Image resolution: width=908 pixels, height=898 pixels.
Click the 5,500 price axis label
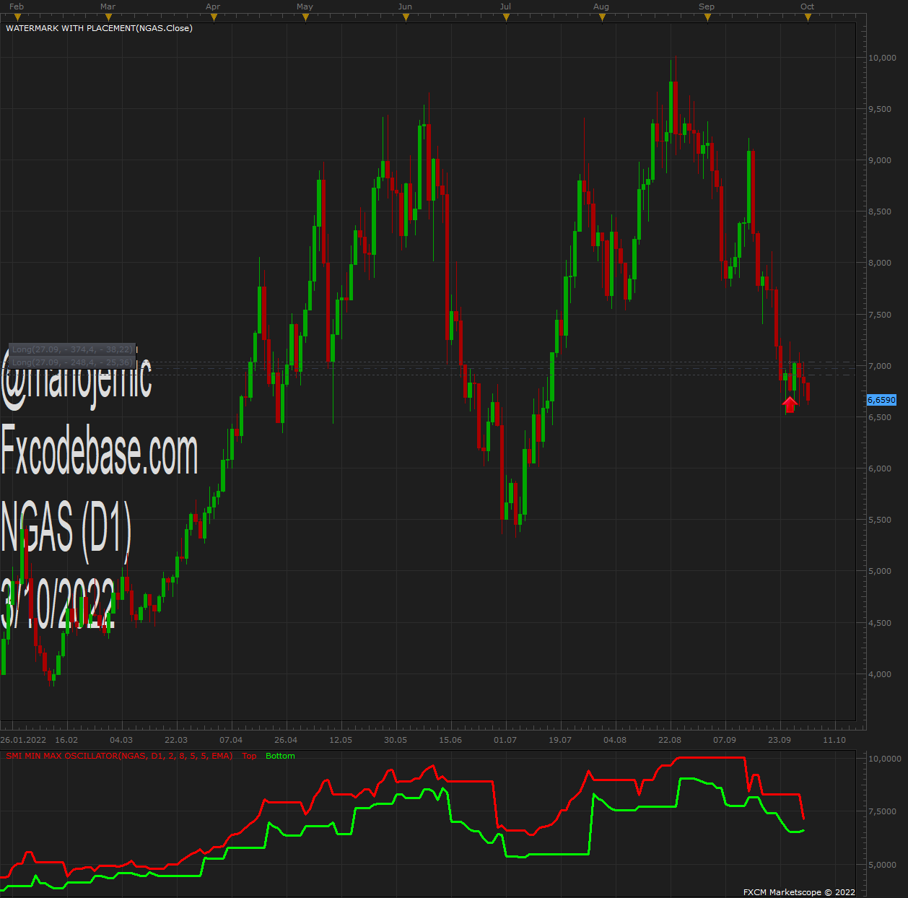880,520
